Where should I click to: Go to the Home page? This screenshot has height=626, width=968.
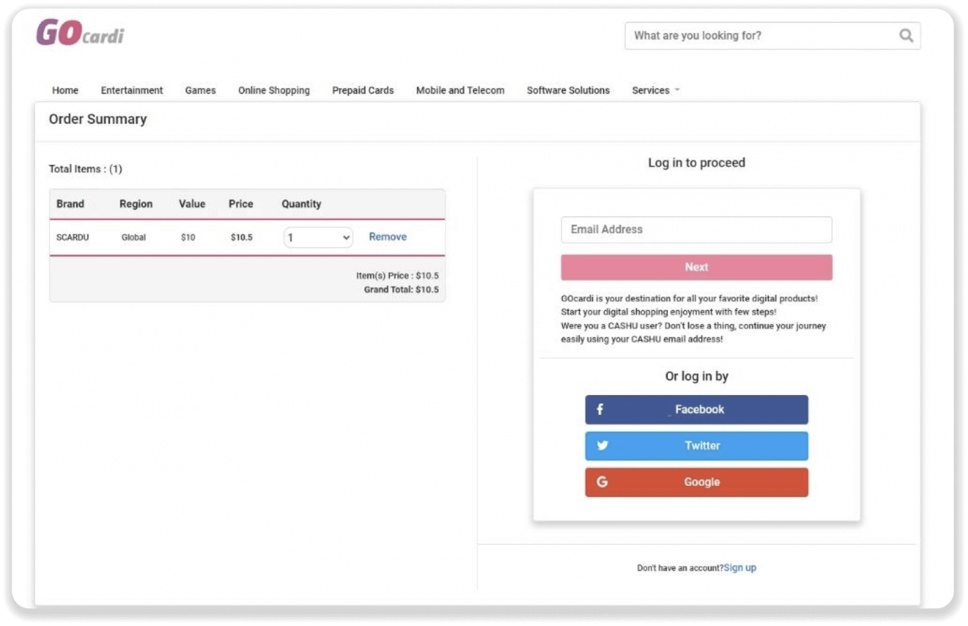coord(65,90)
